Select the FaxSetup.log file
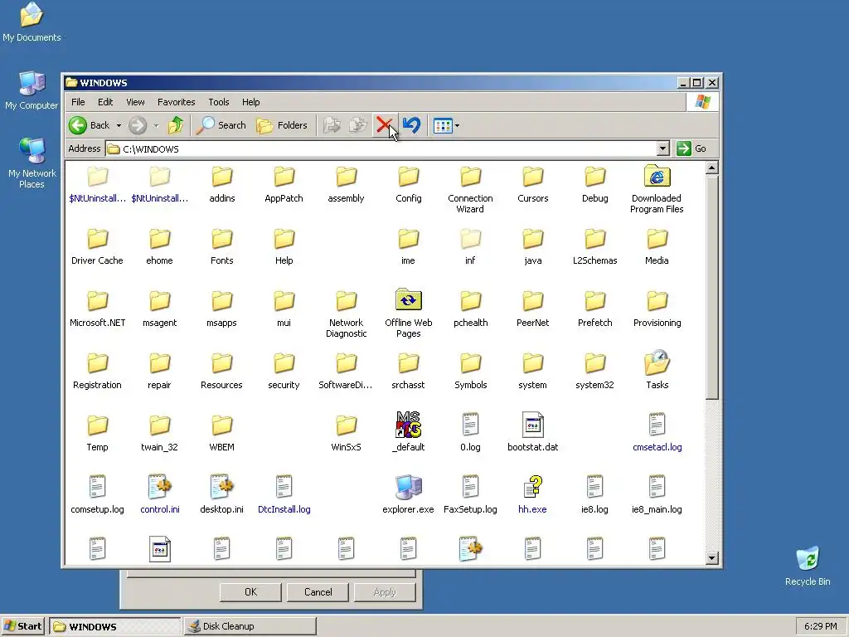The width and height of the screenshot is (849, 637). [470, 494]
